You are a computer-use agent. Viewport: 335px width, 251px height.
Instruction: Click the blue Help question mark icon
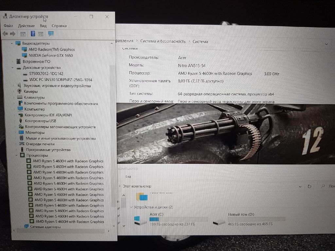pos(33,34)
